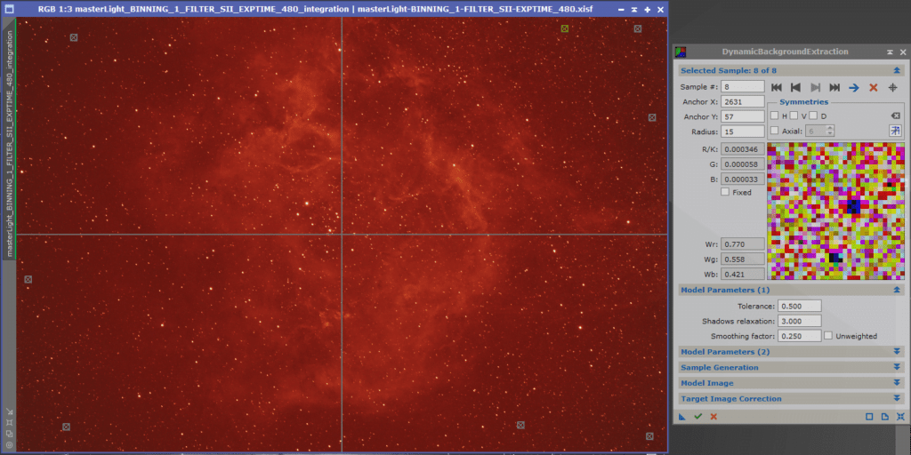Click the B value 0.000033

point(743,180)
